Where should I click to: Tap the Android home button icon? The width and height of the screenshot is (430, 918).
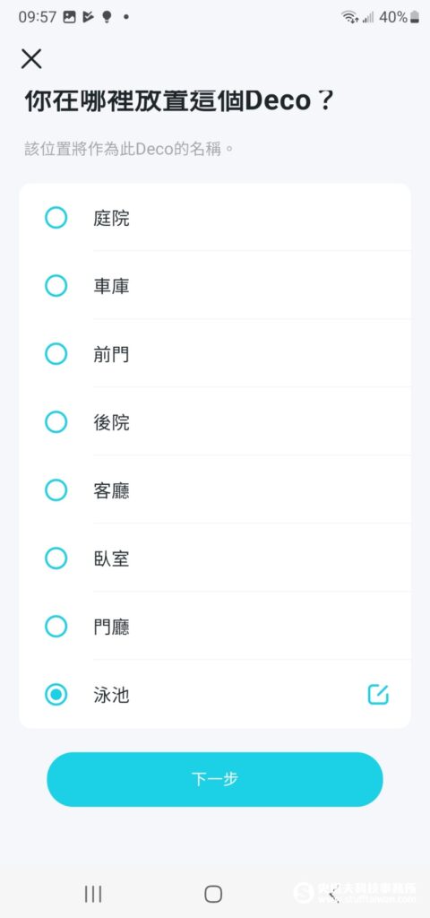(x=213, y=894)
